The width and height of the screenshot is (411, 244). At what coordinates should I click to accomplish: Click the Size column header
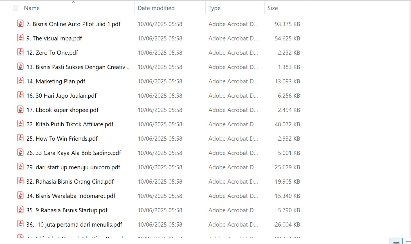[273, 8]
